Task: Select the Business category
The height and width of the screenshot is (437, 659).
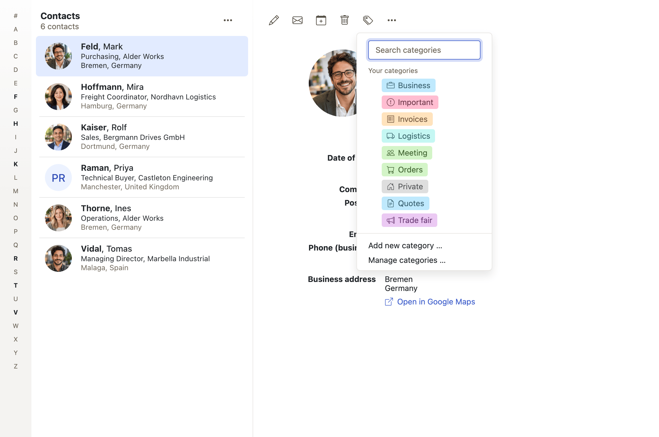Action: pyautogui.click(x=408, y=85)
